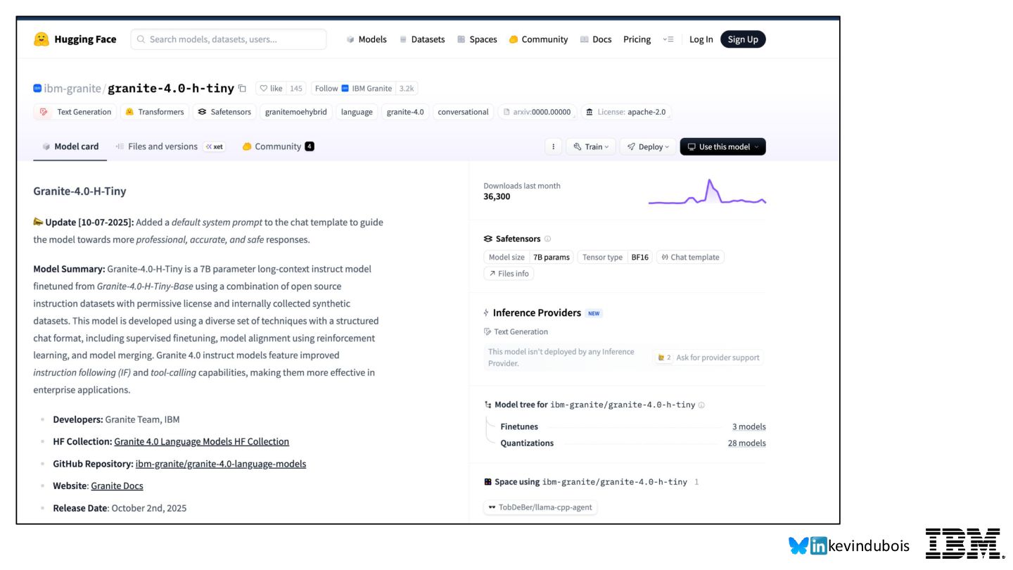Viewport: 1013px width, 570px height.
Task: Open the like count 145
Action: point(296,89)
